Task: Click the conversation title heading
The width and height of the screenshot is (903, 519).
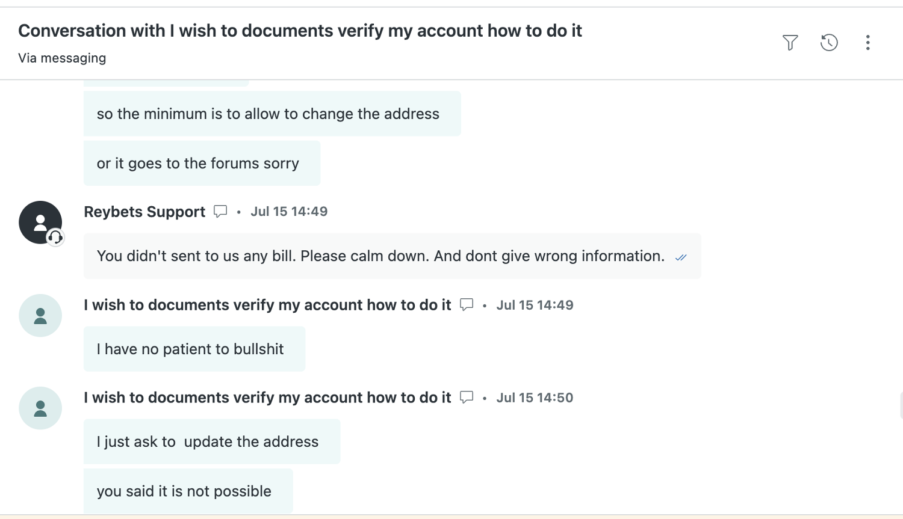Action: click(300, 31)
